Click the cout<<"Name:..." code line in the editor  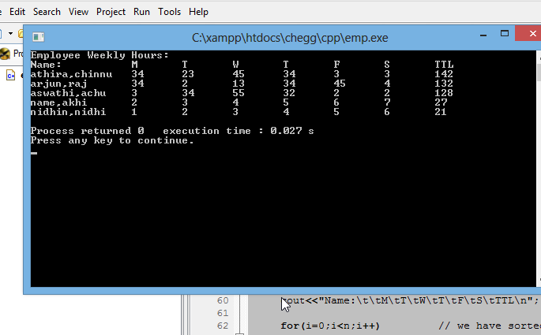[x=410, y=300]
